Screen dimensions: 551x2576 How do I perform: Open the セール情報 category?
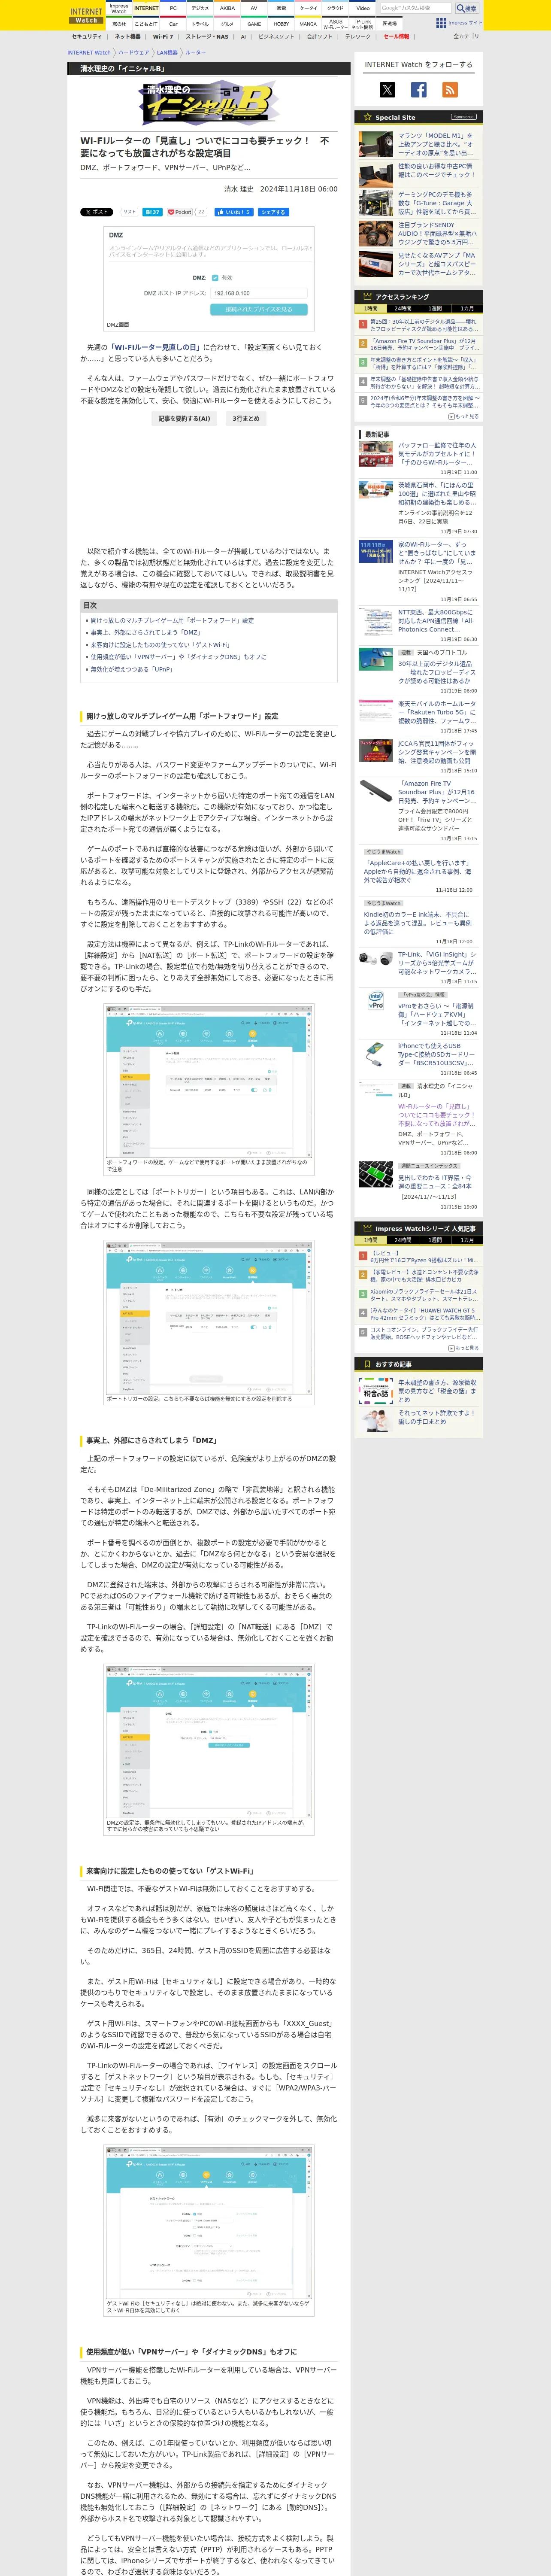coord(396,36)
